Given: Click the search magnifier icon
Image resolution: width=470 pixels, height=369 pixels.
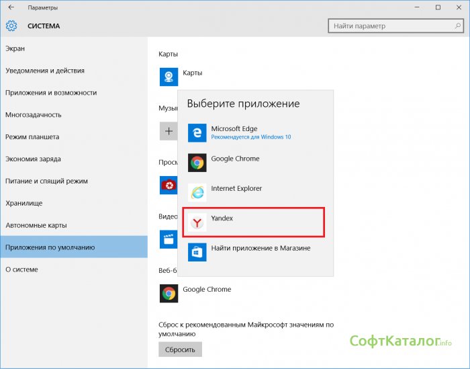Looking at the screenshot, I should coord(457,26).
